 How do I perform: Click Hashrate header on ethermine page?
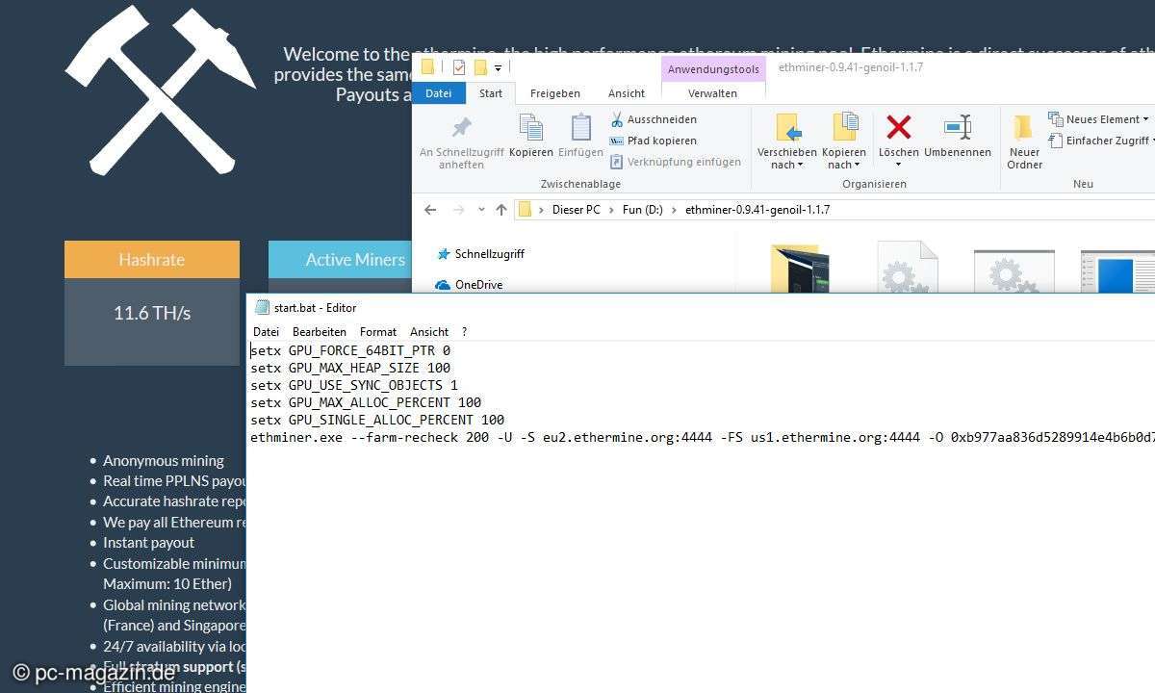coord(152,260)
